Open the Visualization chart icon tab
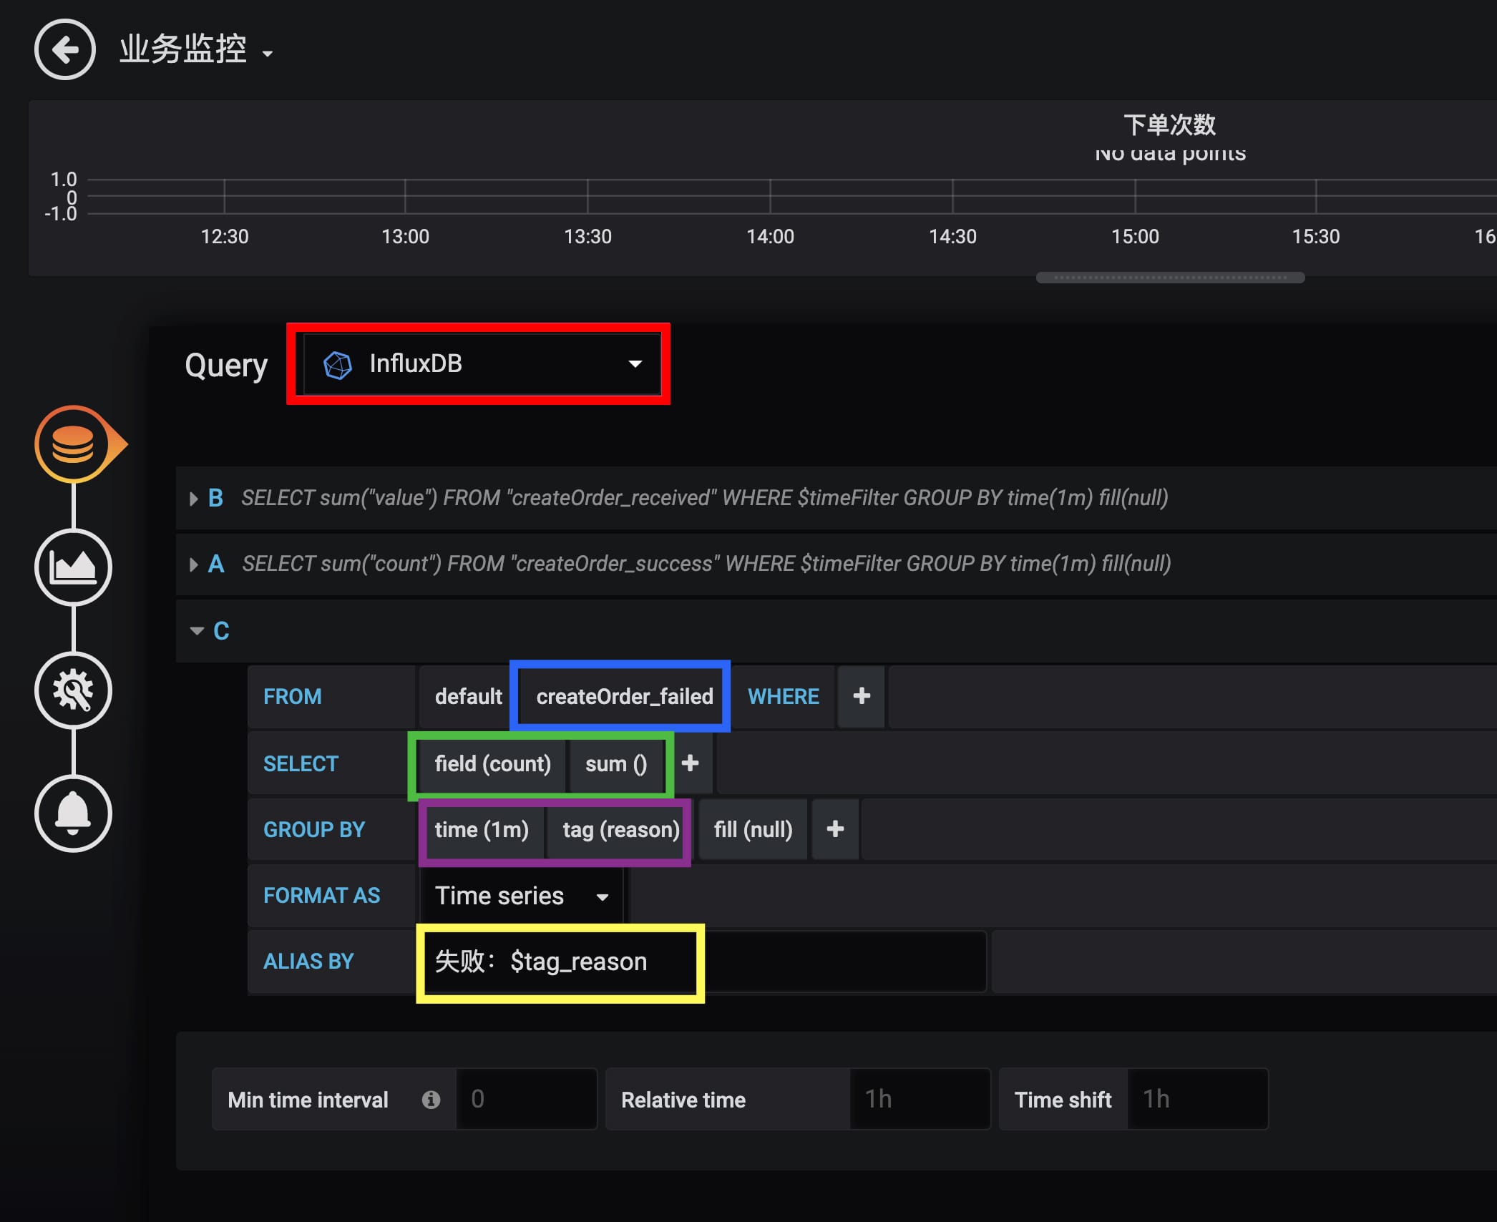This screenshot has width=1497, height=1222. click(x=73, y=567)
